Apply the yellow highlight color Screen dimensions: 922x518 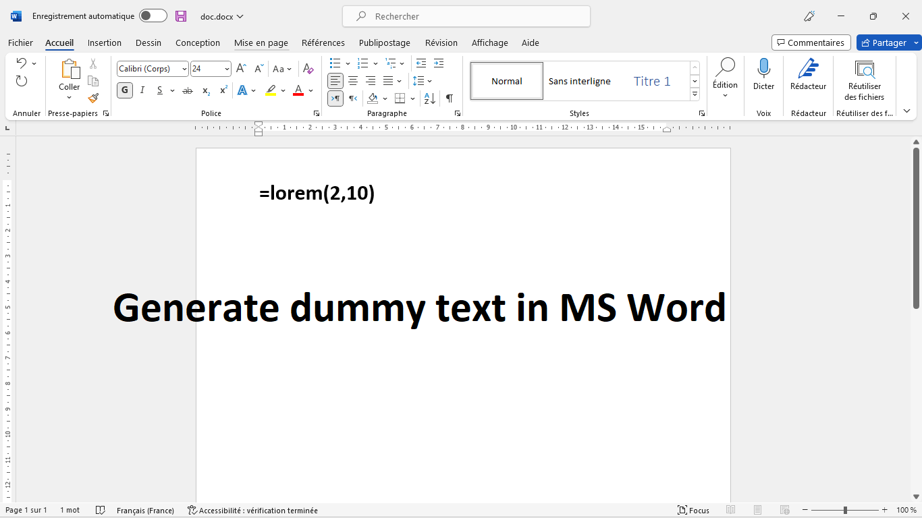click(271, 90)
